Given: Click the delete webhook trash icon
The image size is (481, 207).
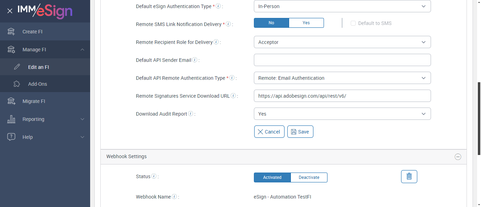Looking at the screenshot, I should pos(409,176).
